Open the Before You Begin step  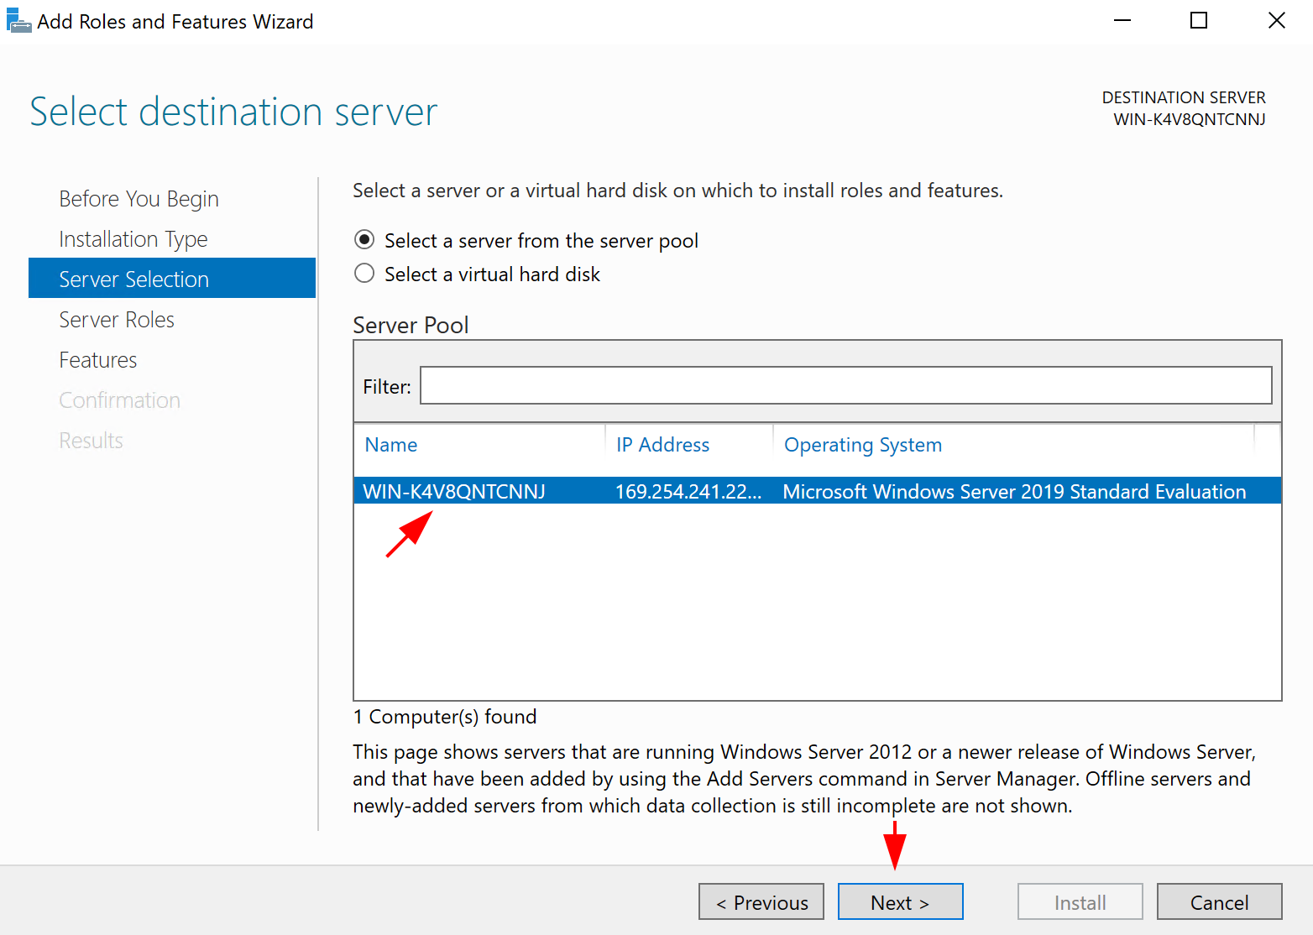(x=139, y=198)
